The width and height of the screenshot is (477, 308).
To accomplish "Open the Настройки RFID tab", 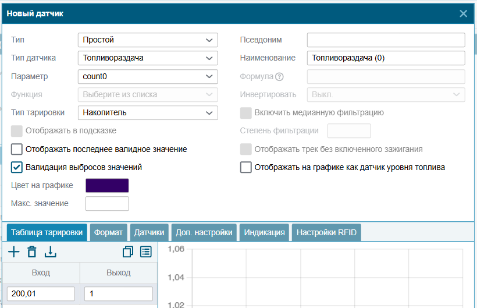I will (x=326, y=232).
